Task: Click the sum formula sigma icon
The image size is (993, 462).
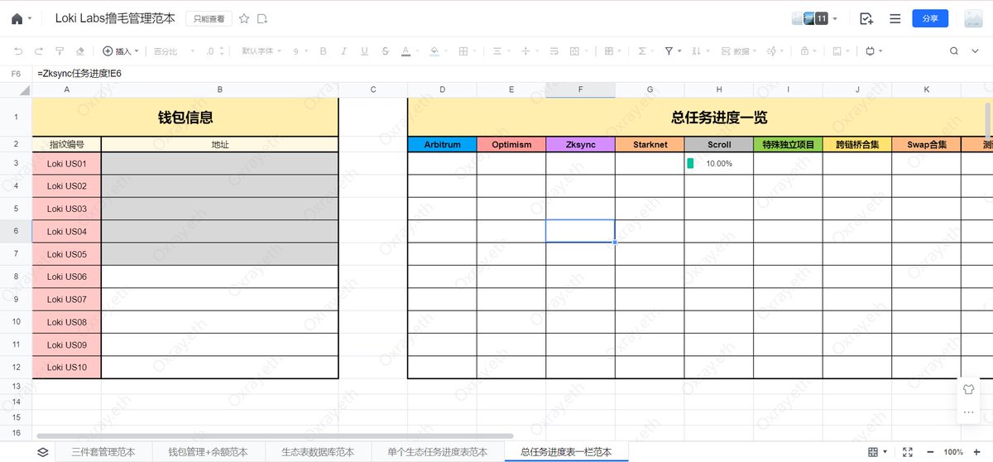Action: [x=642, y=51]
